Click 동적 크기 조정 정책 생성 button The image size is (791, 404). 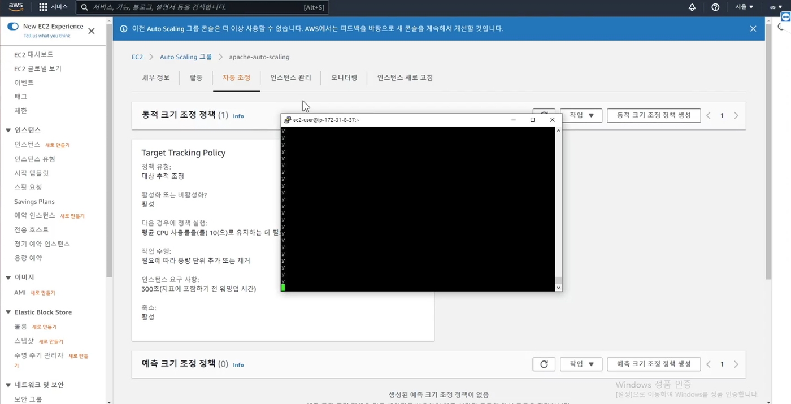[654, 115]
